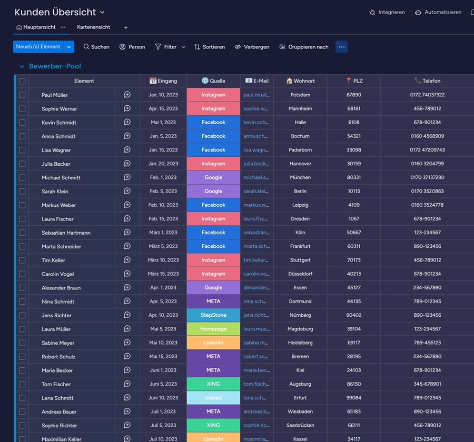Open conversation icon for Paul Müller
This screenshot has width=474, height=442.
click(x=127, y=95)
